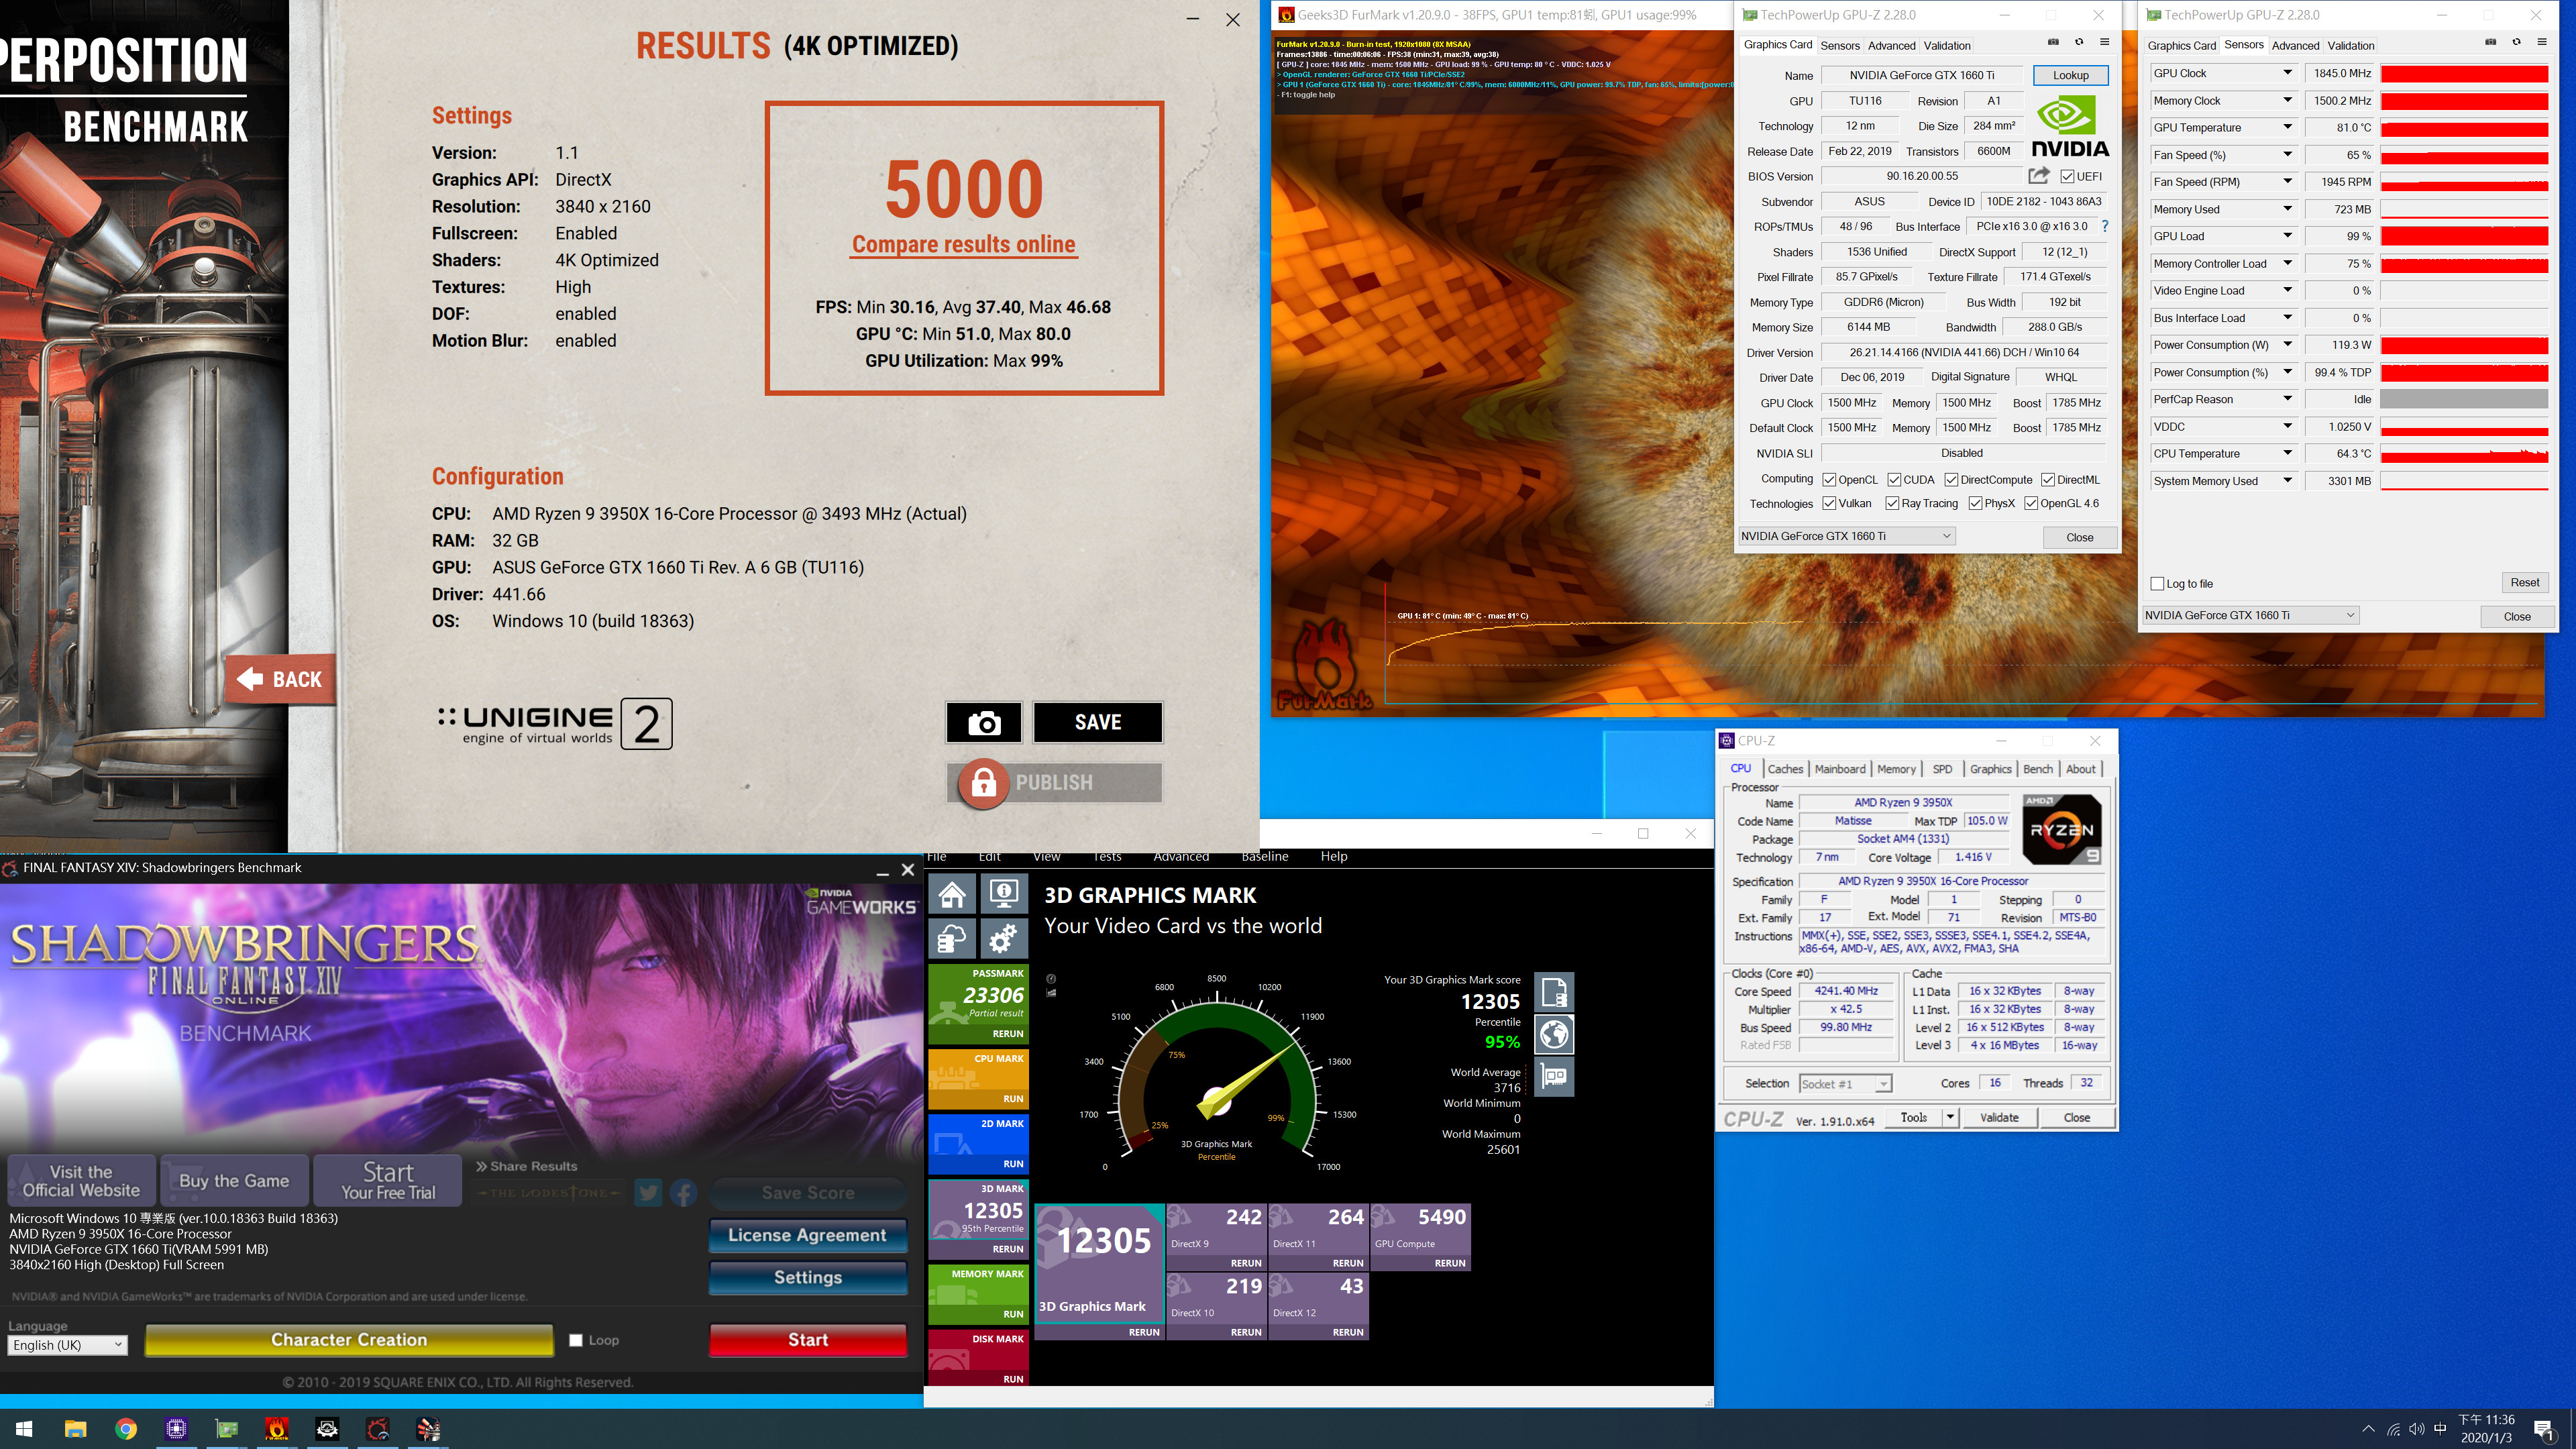Click the video card hardware icon

1554,1076
